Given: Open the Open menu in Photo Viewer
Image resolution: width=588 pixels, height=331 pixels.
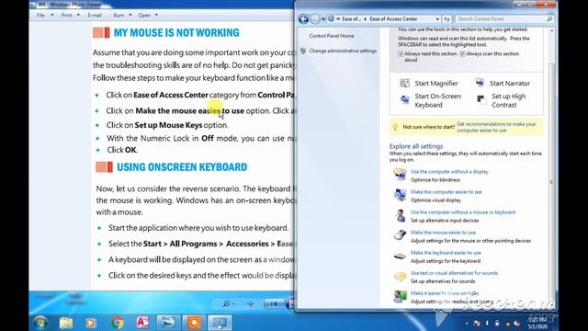Looking at the screenshot, I should 144,15.
